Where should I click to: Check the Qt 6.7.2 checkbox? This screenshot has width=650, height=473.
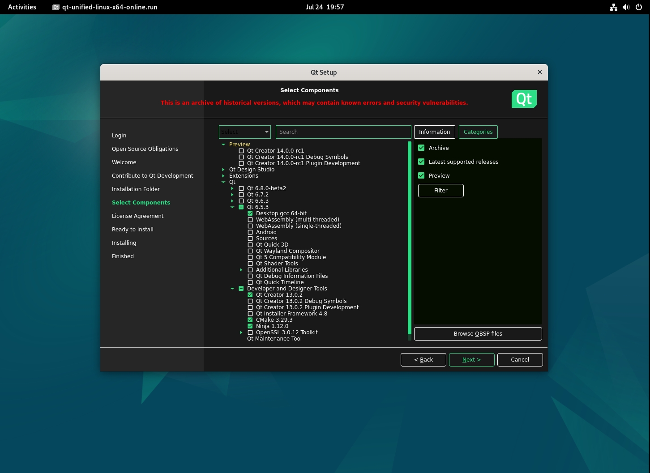click(x=241, y=195)
